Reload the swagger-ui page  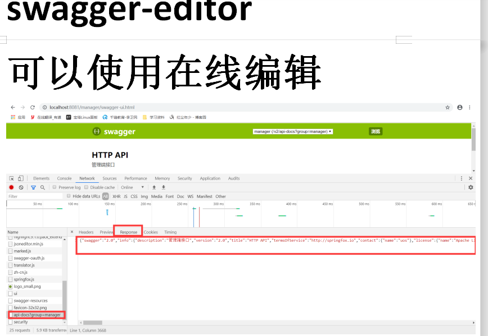coord(33,108)
